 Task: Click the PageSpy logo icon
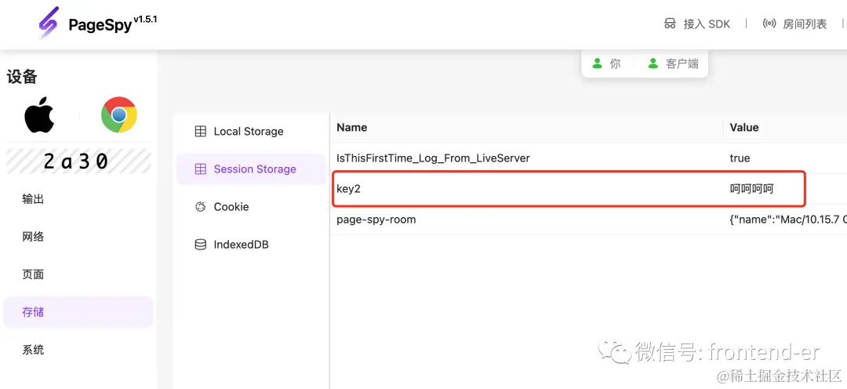click(48, 24)
